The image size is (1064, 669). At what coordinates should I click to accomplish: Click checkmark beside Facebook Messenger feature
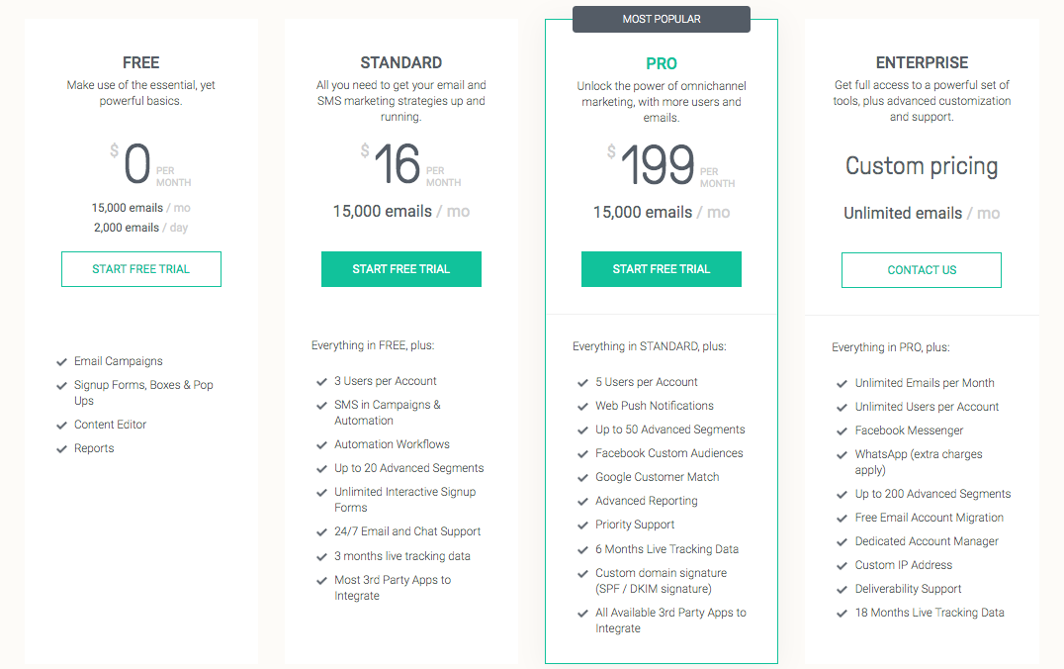click(842, 431)
